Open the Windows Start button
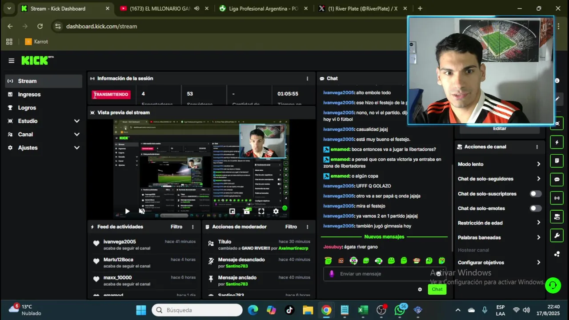The height and width of the screenshot is (320, 569). (141, 310)
